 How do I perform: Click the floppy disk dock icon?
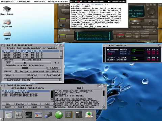coord(79,115)
